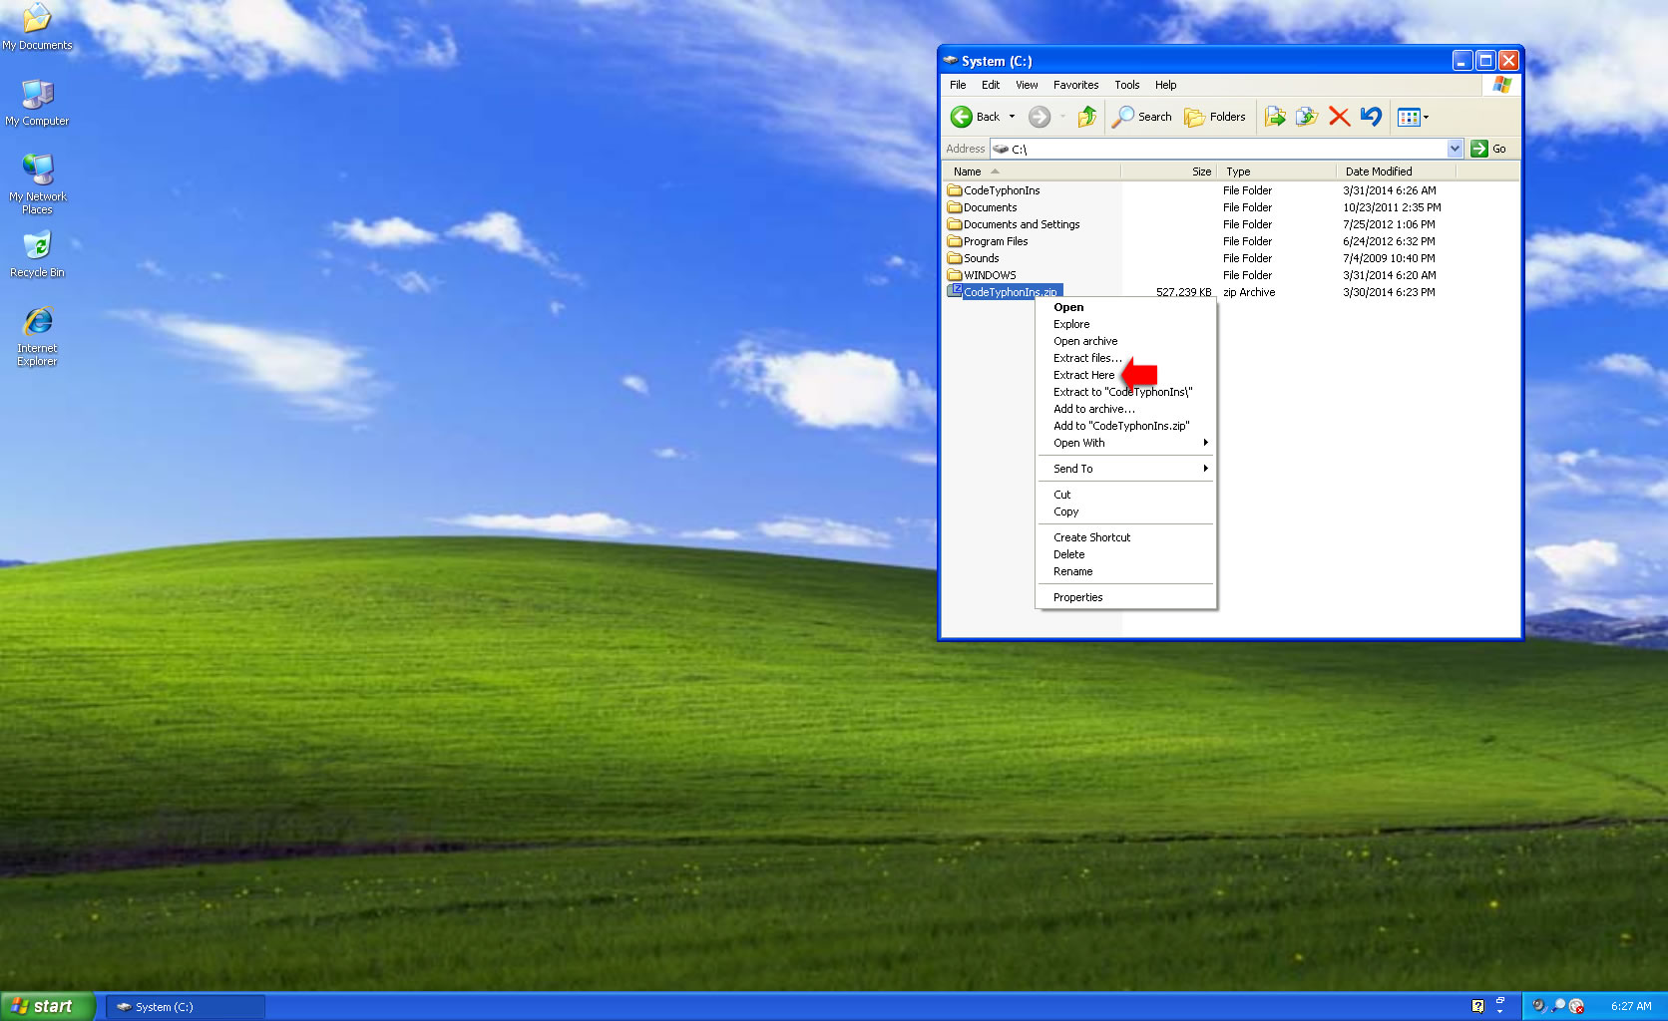Click the 6:27 AM taskbar clock

(1631, 1006)
